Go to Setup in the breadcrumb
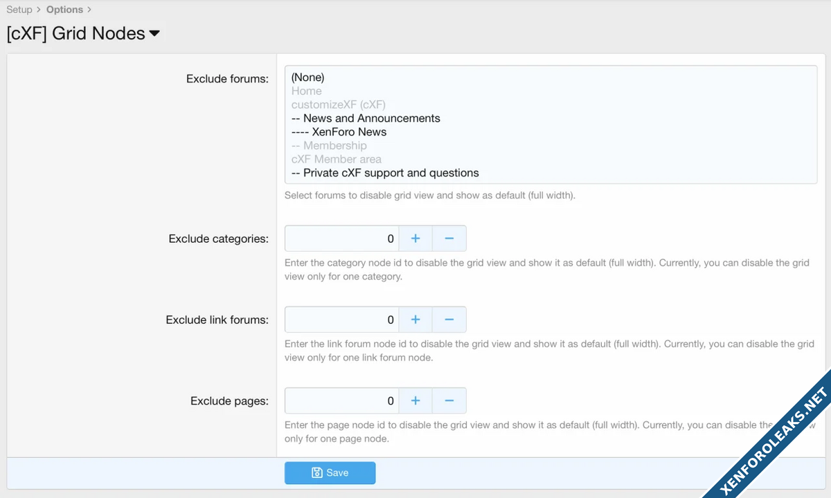 (19, 10)
